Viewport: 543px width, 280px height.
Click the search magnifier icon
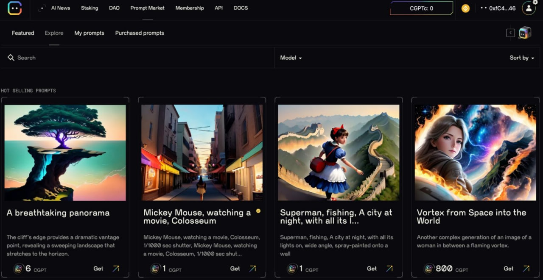(11, 57)
